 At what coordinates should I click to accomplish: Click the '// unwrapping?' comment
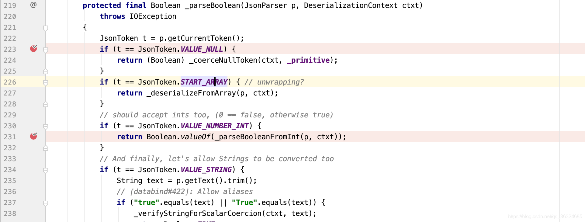[x=274, y=82]
